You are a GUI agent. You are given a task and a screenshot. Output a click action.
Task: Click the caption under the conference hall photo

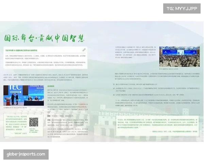click(169, 69)
